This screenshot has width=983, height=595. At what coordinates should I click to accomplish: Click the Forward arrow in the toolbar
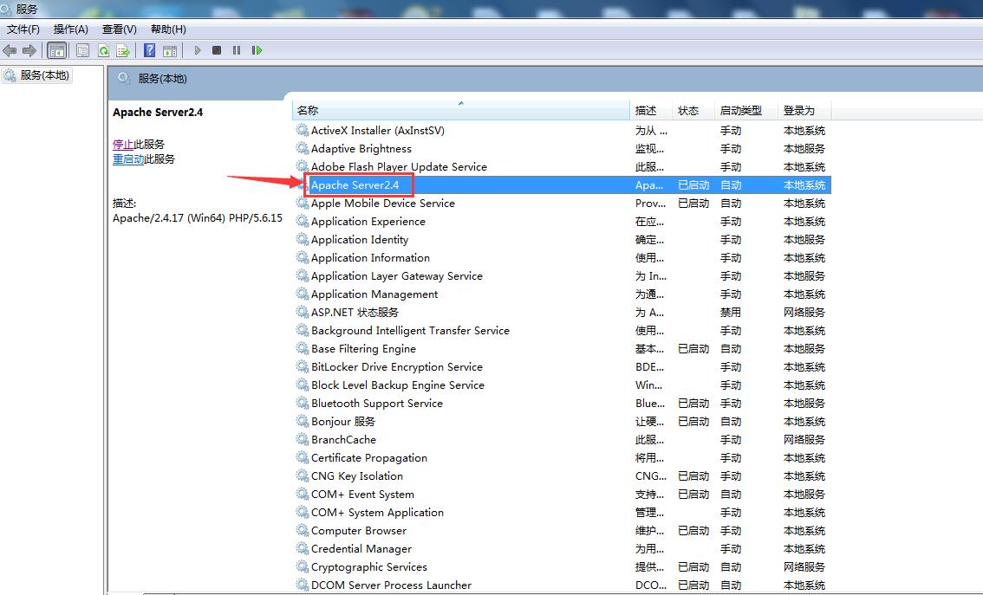(x=29, y=50)
